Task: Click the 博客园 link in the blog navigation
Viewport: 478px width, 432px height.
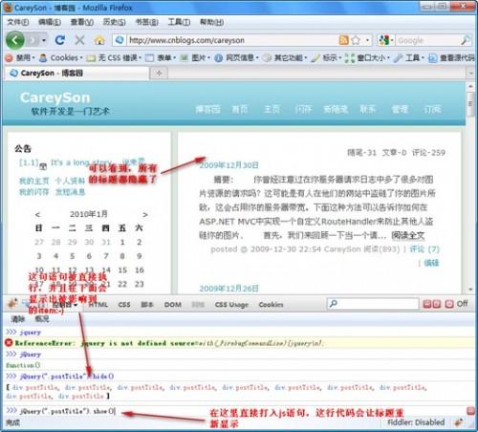Action: 207,109
